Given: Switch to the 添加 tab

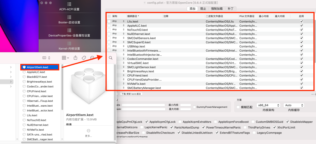Looking at the screenshot, I should tap(193, 9).
